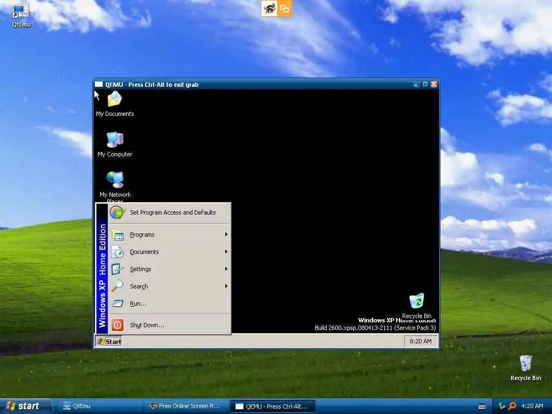
Task: Click the raccoon recorder icon at top of screen
Action: (x=269, y=9)
